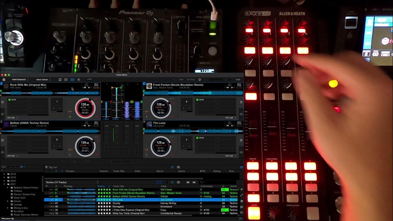393x221 pixels.
Task: Click the track filter funnel icon
Action: pos(47,186)
